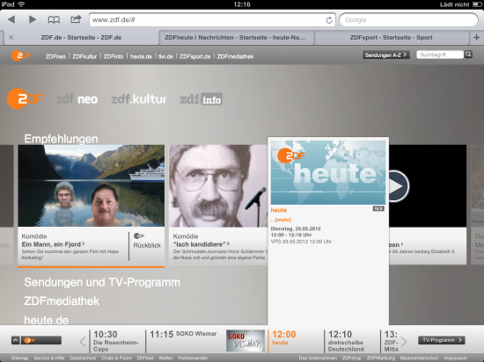The height and width of the screenshot is (362, 484).
Task: Click the Ein Mann, ein Fjord title link
Action: pyautogui.click(x=53, y=244)
